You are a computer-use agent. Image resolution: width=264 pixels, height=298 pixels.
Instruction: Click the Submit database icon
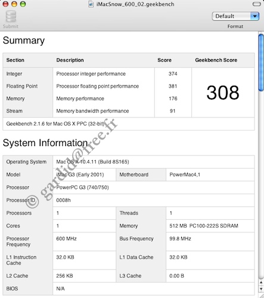click(x=11, y=17)
